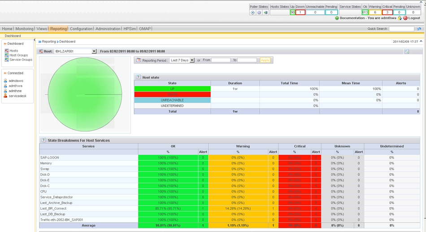This screenshot has height=232, width=426.
Task: Click the Logout link
Action: coord(414,18)
